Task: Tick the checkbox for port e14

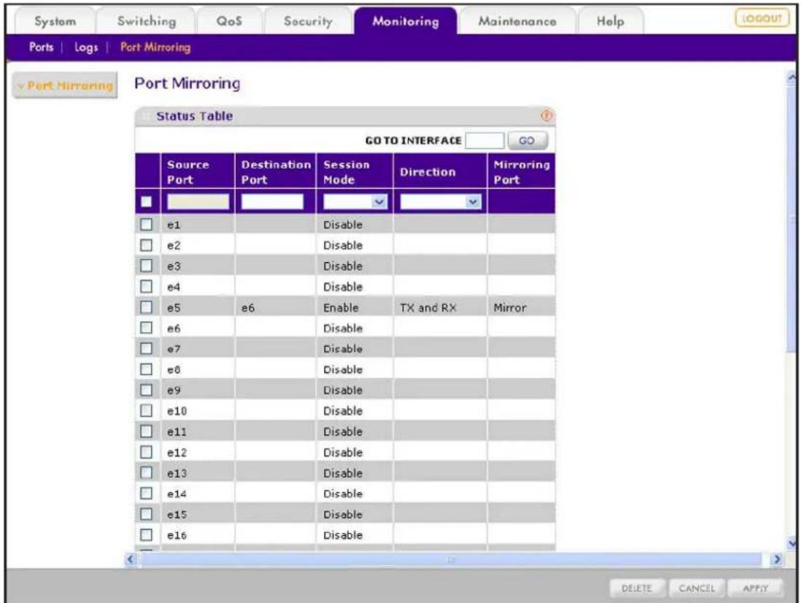Action: (146, 493)
